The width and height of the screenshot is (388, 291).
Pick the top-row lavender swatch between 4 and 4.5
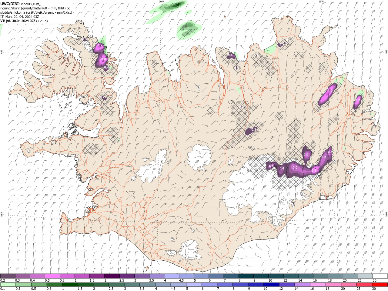coord(172,276)
